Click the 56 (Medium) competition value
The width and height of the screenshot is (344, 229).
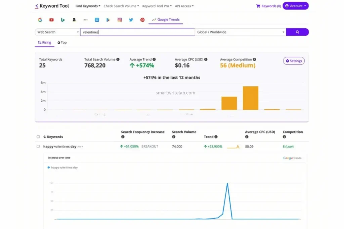(x=238, y=65)
